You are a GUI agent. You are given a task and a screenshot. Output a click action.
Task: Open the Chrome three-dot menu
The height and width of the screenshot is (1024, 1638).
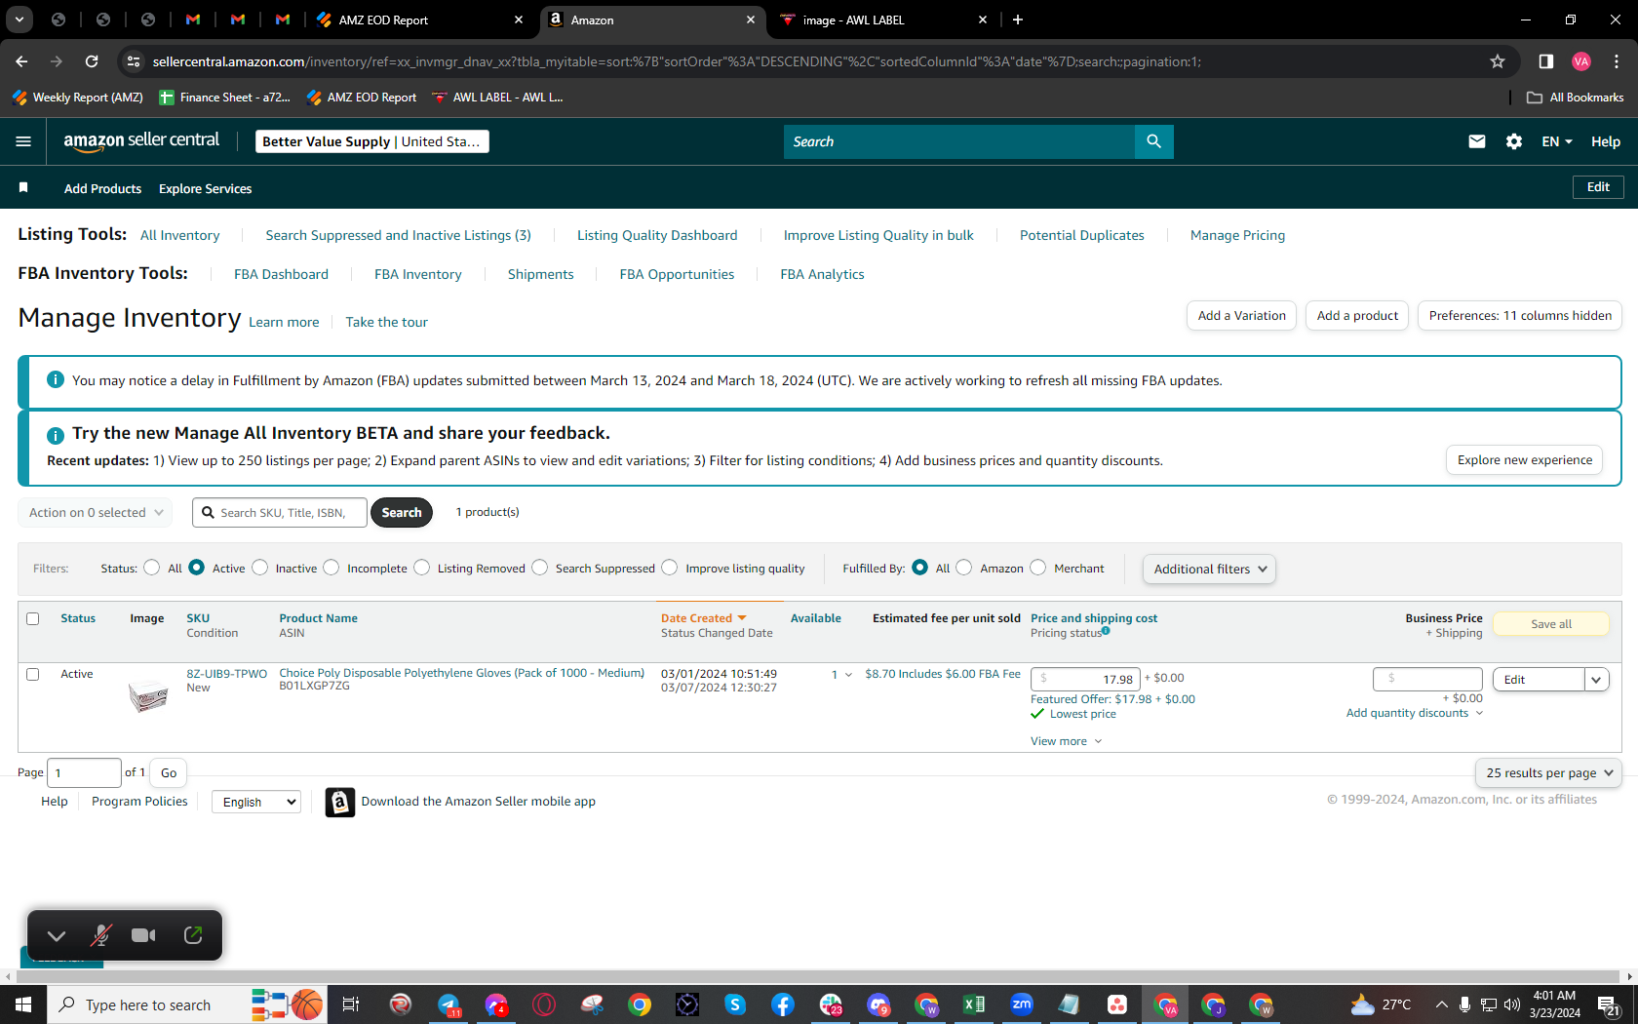pyautogui.click(x=1617, y=61)
